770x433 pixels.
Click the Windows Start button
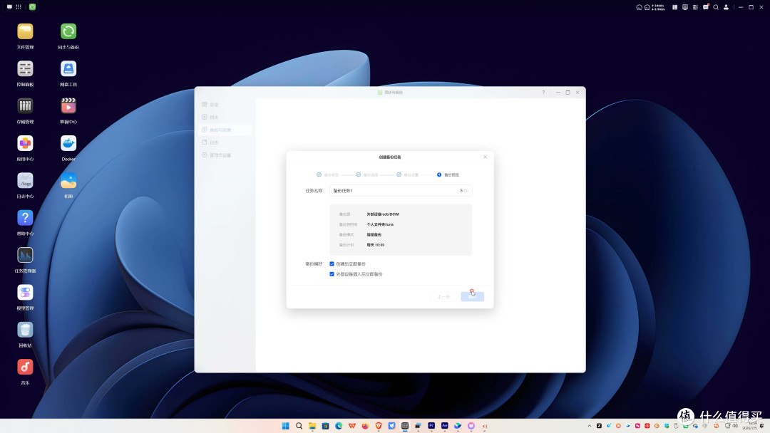pos(285,426)
